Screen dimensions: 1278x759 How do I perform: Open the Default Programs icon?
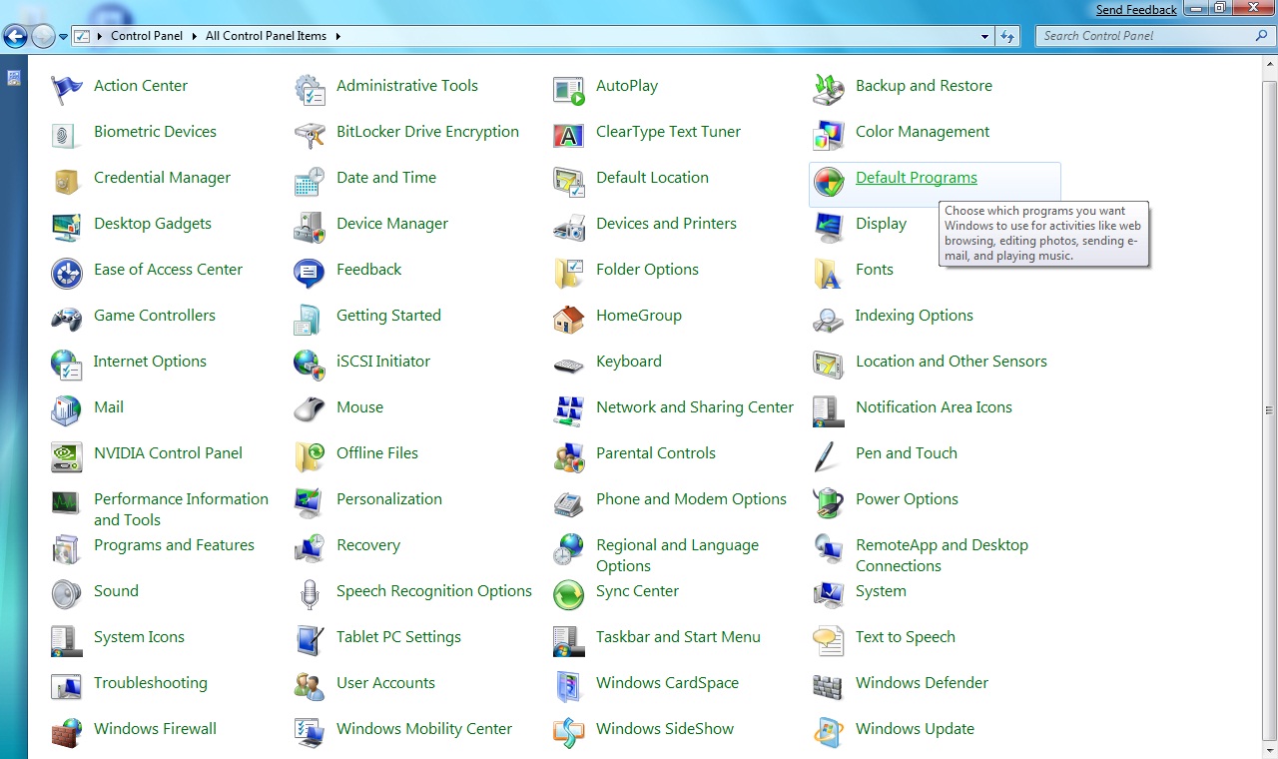coord(829,182)
